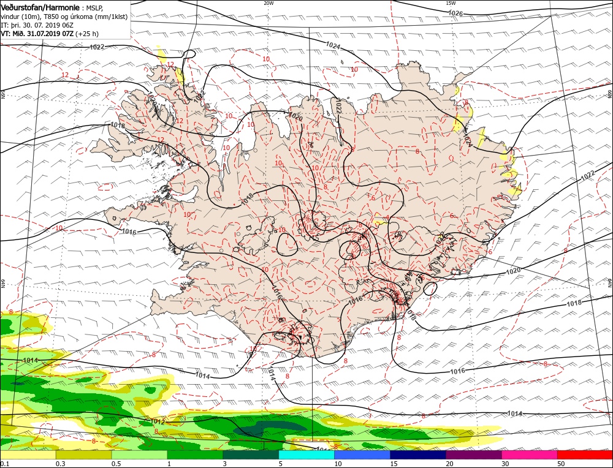Click the red 50+ mm legend swatch

coord(585,455)
